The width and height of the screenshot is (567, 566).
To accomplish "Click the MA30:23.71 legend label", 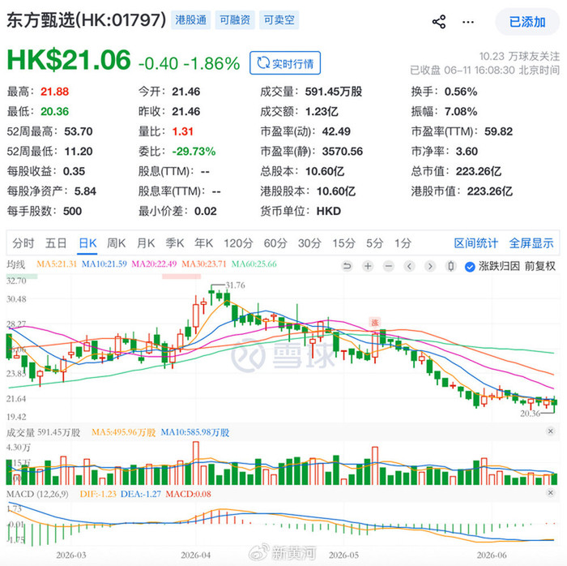I will [204, 264].
